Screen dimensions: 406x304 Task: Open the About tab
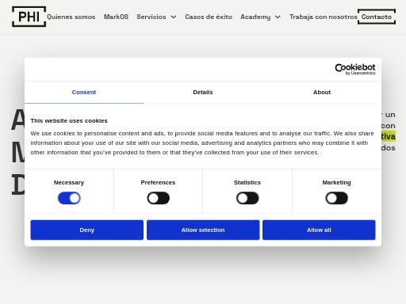322,93
